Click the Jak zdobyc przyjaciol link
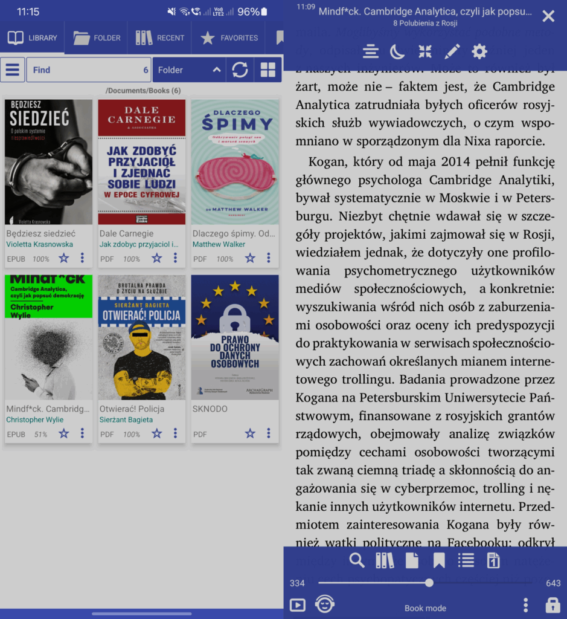Screen dimensions: 567x619 139,244
